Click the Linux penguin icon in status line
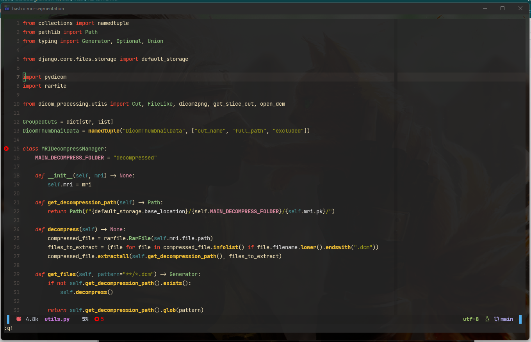 (x=487, y=319)
